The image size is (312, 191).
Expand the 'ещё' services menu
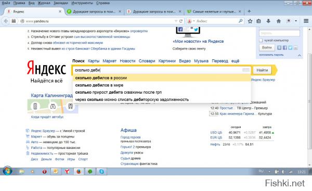tap(235, 61)
